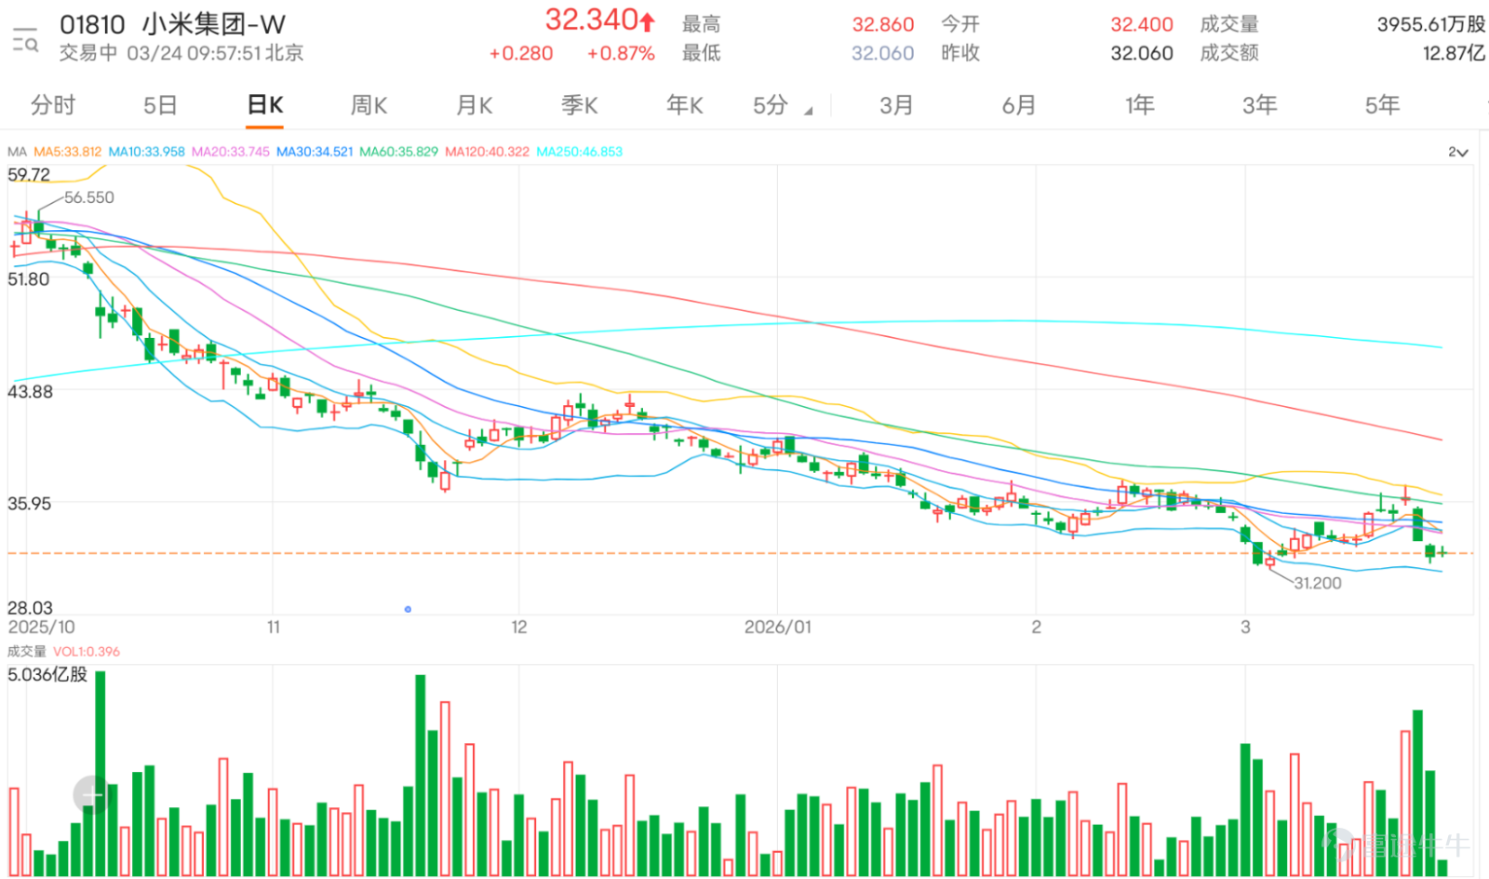The width and height of the screenshot is (1489, 879).
Task: Click the price change +0.280
Action: [521, 54]
